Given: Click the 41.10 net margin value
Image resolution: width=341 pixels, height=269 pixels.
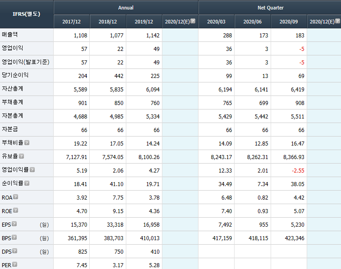Looking at the screenshot, I should pyautogui.click(x=116, y=184).
